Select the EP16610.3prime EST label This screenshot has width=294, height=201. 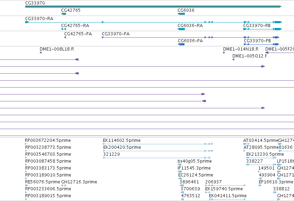tap(276, 182)
